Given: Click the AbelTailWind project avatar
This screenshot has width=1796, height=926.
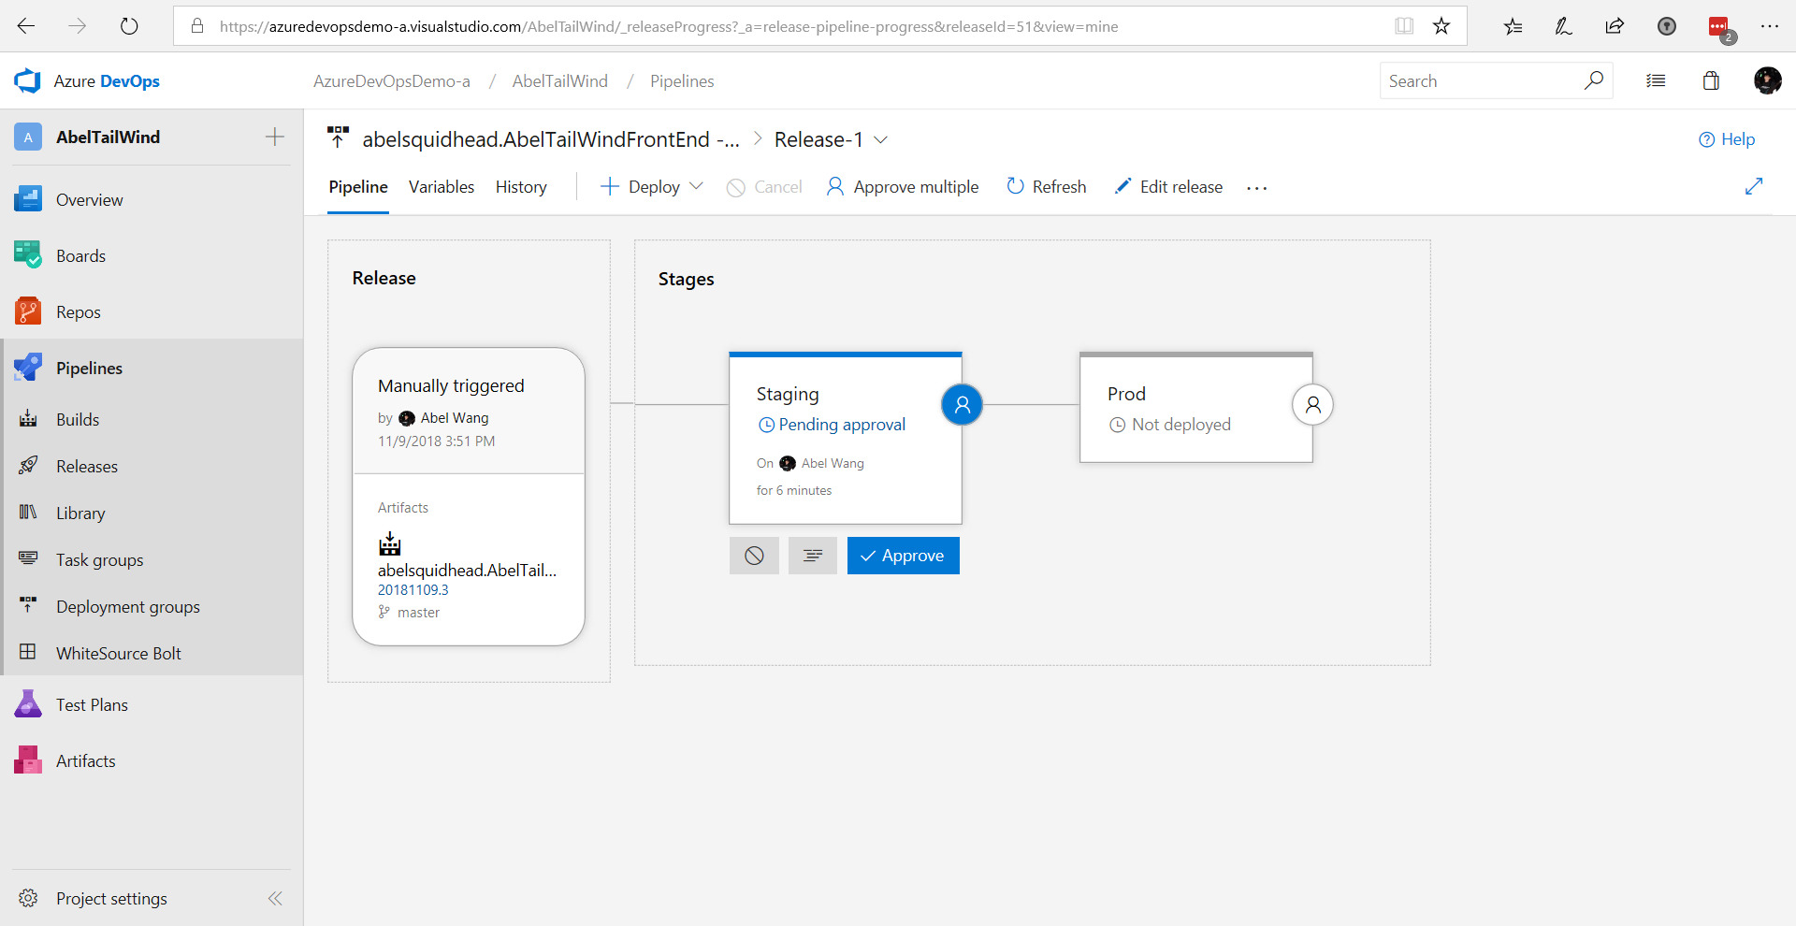Looking at the screenshot, I should (x=28, y=137).
